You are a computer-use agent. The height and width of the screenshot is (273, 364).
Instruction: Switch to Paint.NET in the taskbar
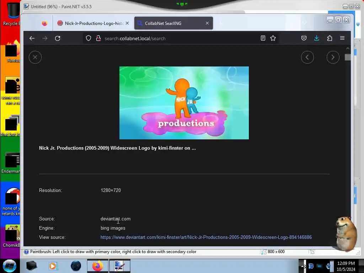click(x=119, y=266)
